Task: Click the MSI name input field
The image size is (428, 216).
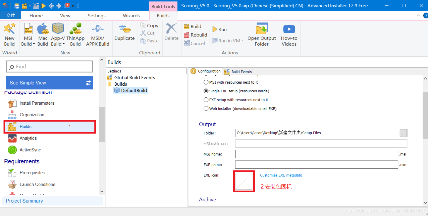Action: (317, 154)
